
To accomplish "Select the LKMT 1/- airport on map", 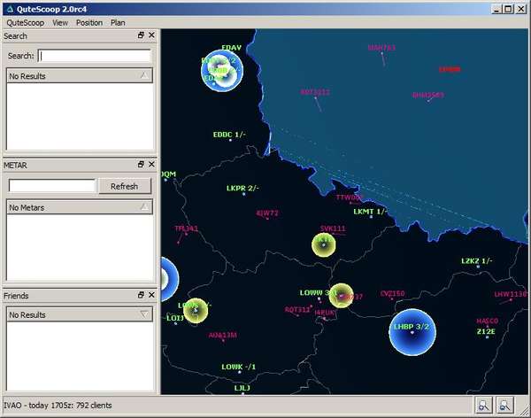I will [x=369, y=212].
